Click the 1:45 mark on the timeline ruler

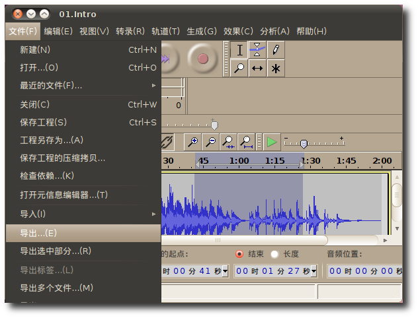(x=347, y=160)
